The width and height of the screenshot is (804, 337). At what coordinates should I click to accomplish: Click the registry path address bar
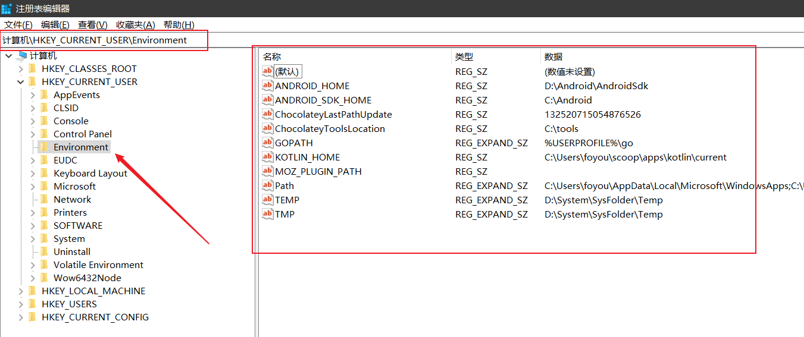click(104, 40)
